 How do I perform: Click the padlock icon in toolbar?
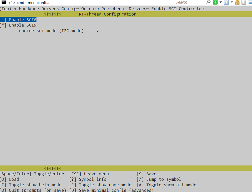[x=237, y=2]
